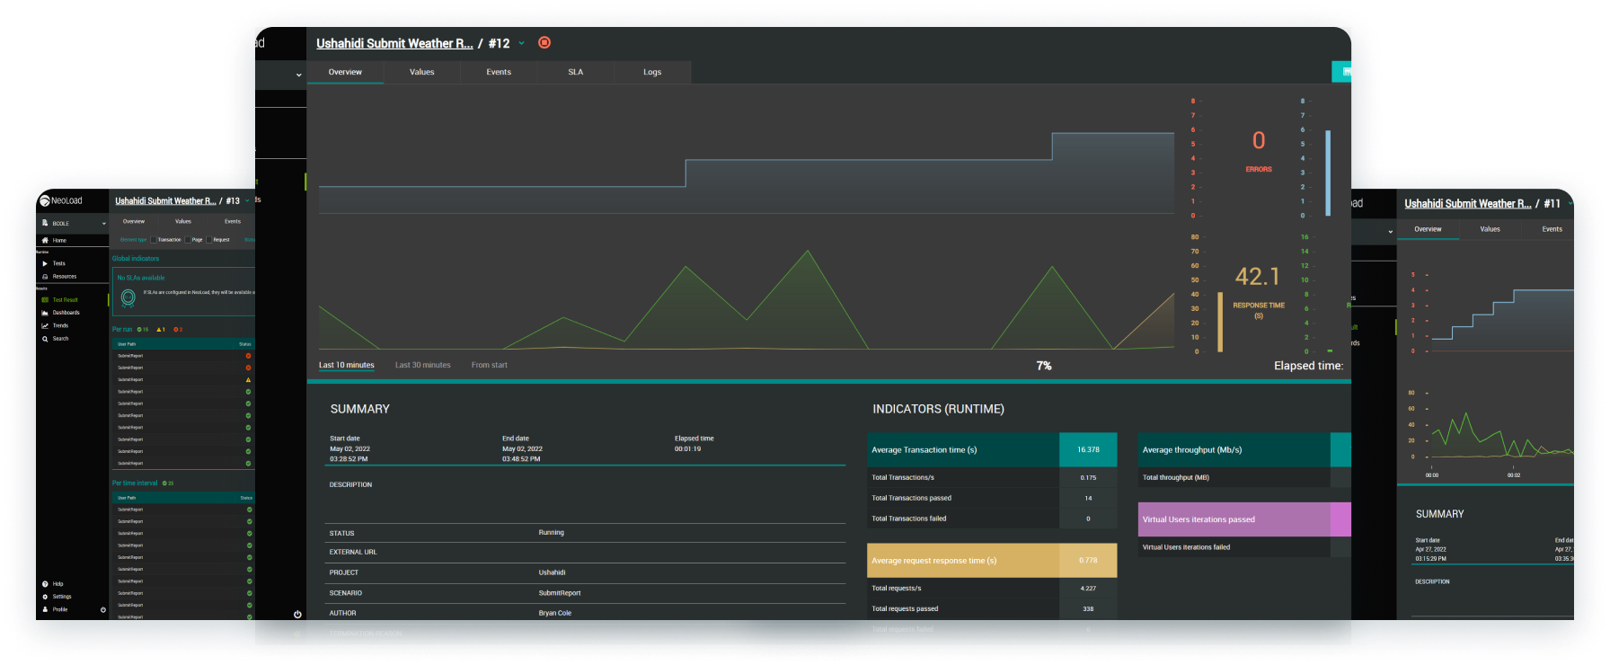Image resolution: width=1610 pixels, height=665 pixels.
Task: Open Home in NeoLoad sidebar
Action: click(59, 241)
